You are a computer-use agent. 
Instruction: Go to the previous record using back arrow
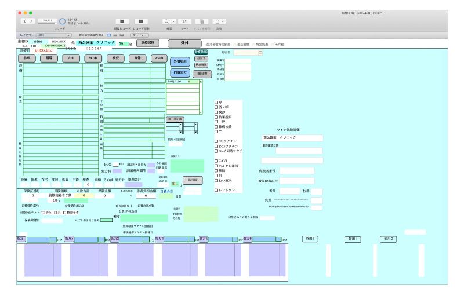point(24,21)
